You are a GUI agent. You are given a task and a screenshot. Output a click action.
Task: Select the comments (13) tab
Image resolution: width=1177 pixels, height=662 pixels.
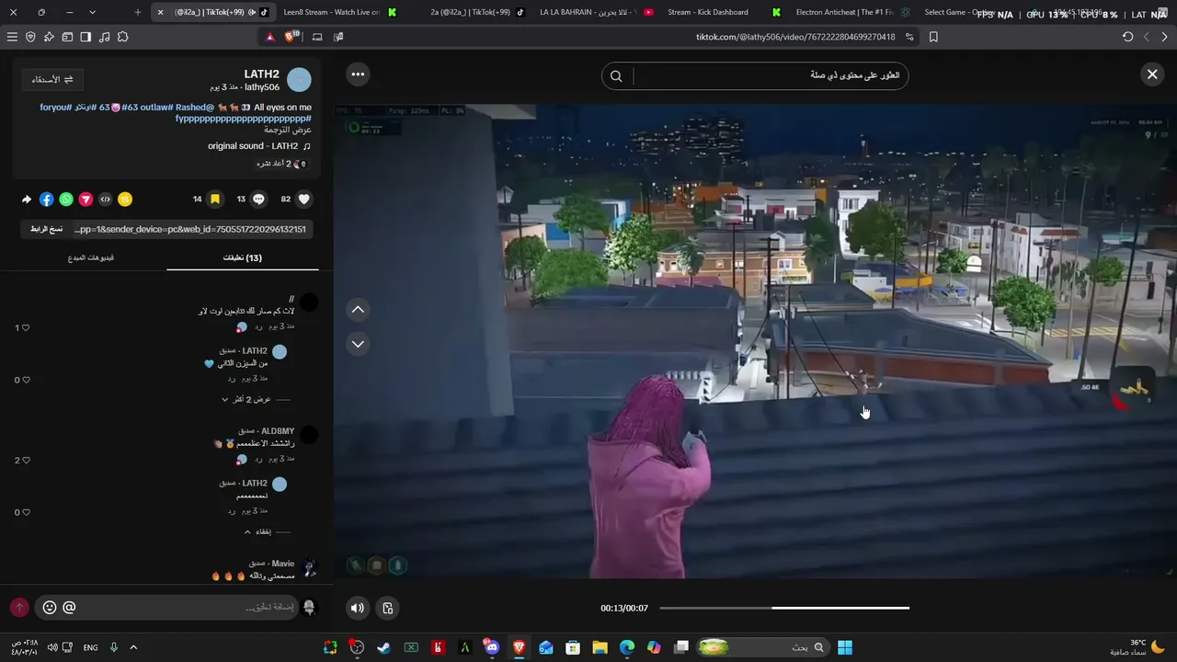(x=243, y=257)
